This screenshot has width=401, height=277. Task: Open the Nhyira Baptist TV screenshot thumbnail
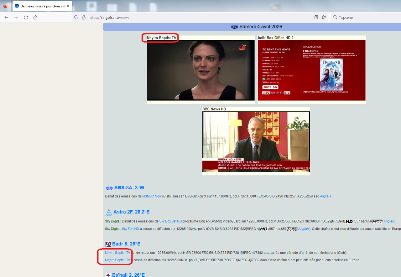[201, 70]
